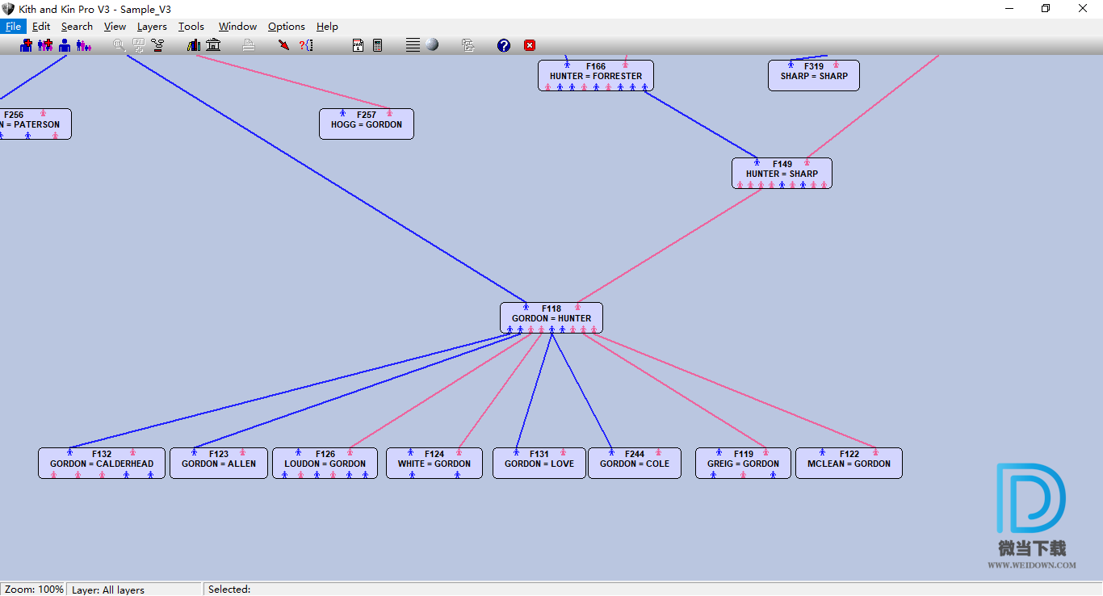Open the Search menu
This screenshot has width=1103, height=596.
pyautogui.click(x=77, y=27)
